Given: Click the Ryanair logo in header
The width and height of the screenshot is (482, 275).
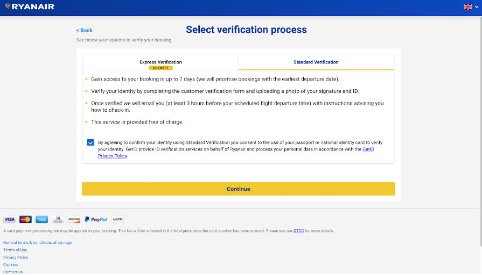Looking at the screenshot, I should click(30, 7).
